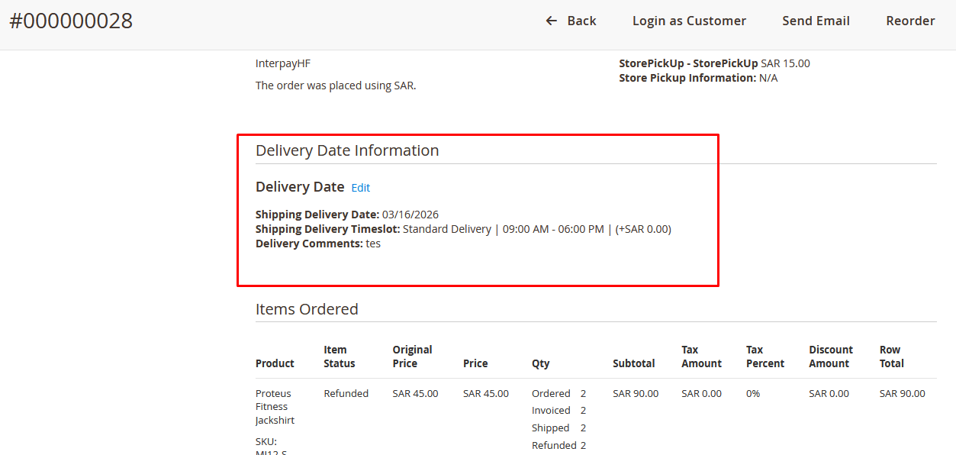Screen dimensions: 956x455
Task: Click the Shipping Delivery Date value 03/16/2026
Action: [x=410, y=215]
